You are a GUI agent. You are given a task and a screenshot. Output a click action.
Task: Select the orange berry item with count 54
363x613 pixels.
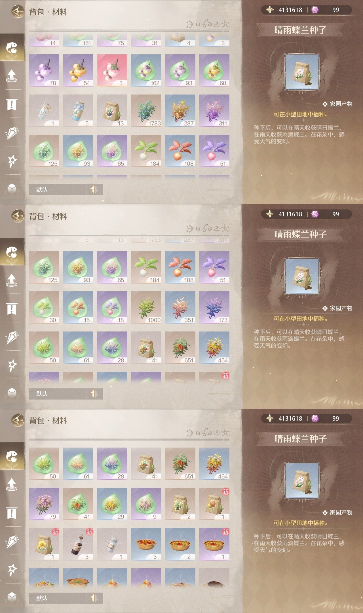click(x=78, y=70)
